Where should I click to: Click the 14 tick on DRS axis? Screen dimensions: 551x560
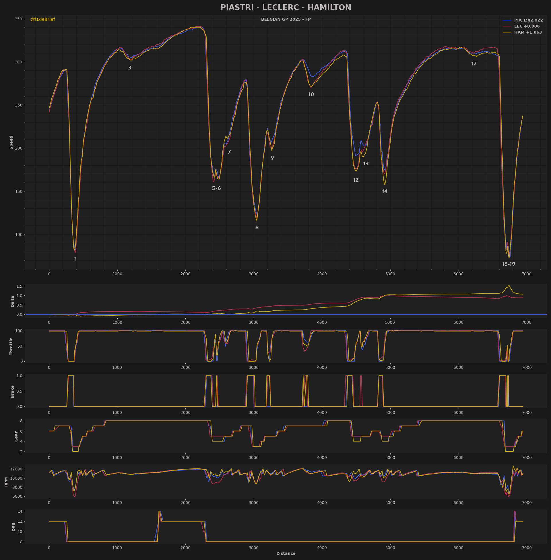20,511
